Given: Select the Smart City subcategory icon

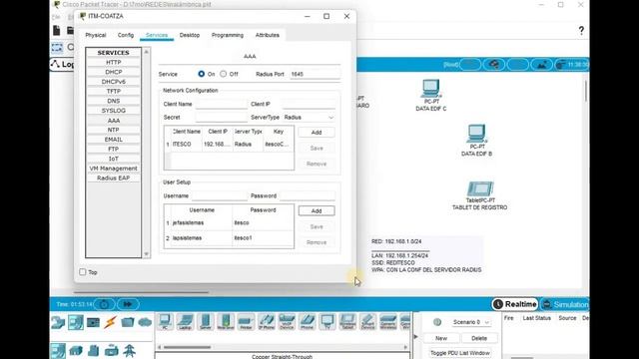Looking at the screenshot, I should pos(93,350).
